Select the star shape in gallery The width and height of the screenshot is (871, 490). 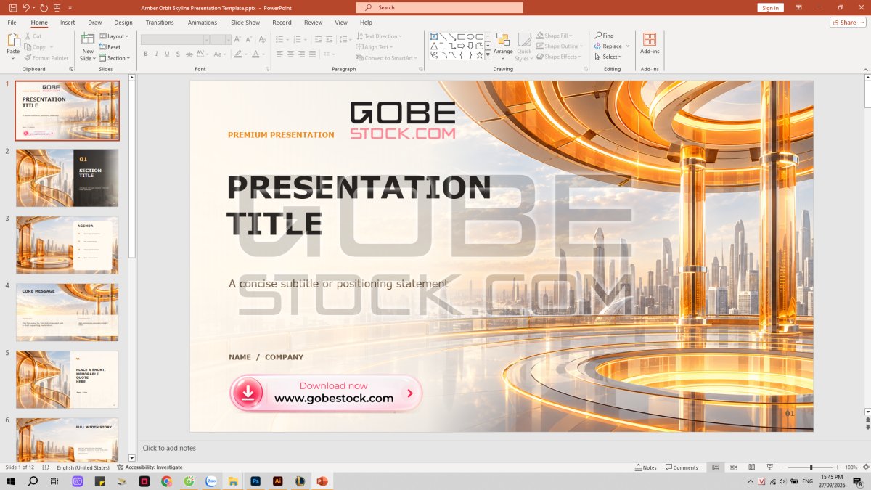tap(479, 54)
